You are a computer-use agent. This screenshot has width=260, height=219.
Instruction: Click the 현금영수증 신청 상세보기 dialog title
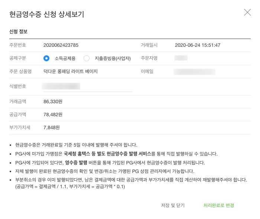click(x=46, y=14)
